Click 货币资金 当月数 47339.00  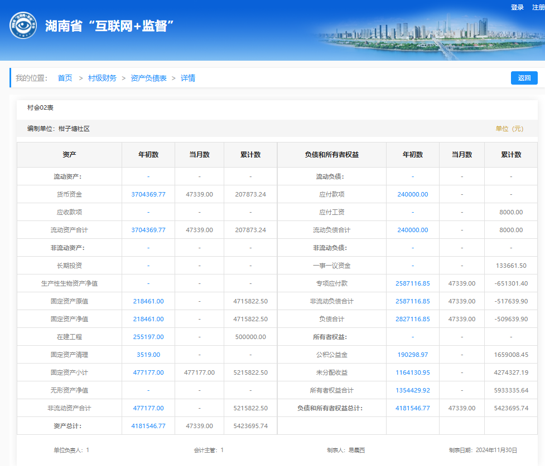(199, 194)
